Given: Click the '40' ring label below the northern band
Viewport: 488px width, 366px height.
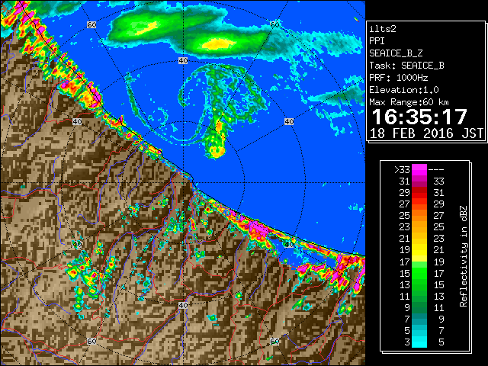Looking at the screenshot, I should click(x=183, y=61).
